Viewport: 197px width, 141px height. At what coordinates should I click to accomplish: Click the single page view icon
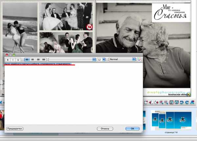[171, 102]
